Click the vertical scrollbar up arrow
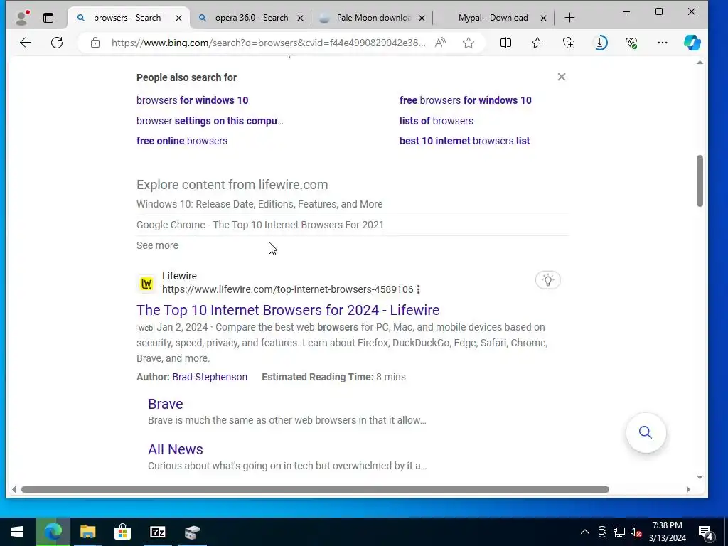 [x=700, y=63]
